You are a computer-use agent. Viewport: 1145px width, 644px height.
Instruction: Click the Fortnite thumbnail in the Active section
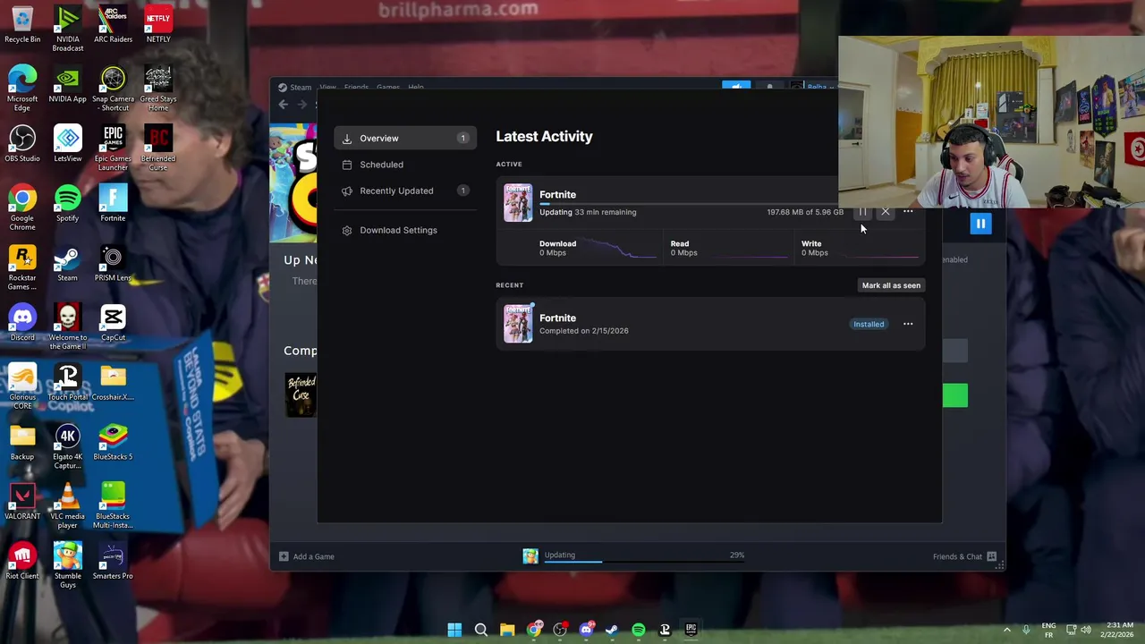pos(518,203)
